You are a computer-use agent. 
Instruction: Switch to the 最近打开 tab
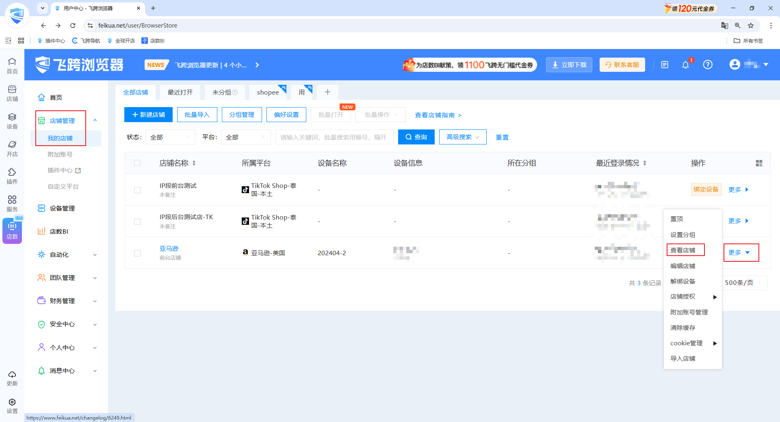[180, 93]
